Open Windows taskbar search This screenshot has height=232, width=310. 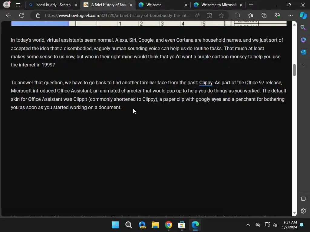(x=128, y=225)
